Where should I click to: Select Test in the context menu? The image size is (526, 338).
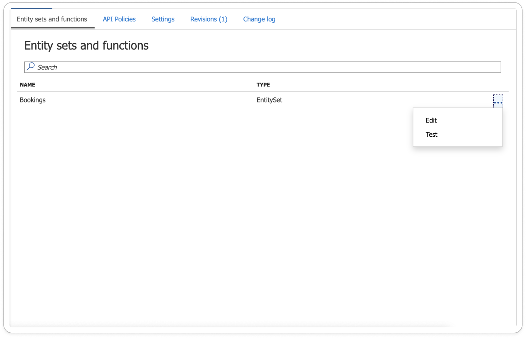pos(431,135)
